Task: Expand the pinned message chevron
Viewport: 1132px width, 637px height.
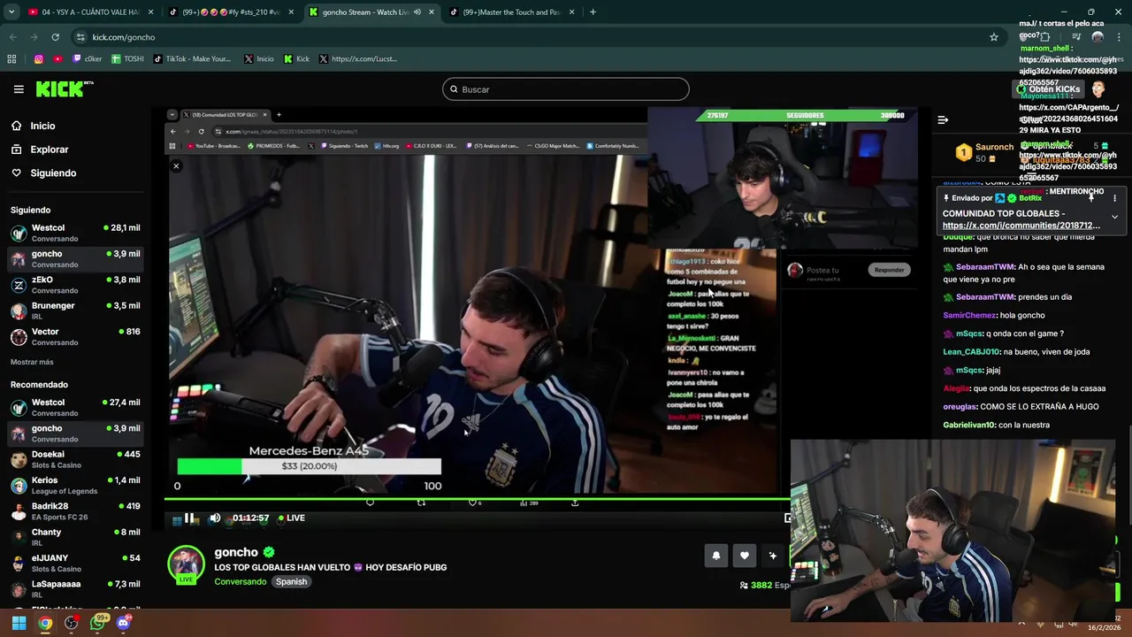Action: click(x=1114, y=217)
